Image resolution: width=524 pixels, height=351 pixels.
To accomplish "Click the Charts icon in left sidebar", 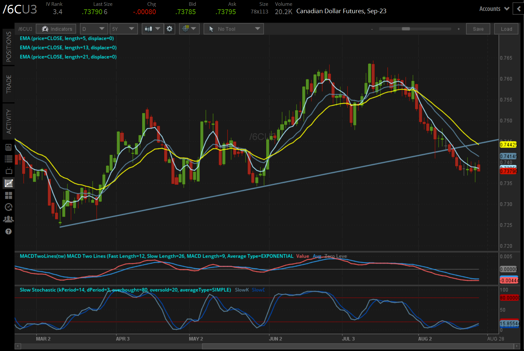I will click(x=9, y=183).
